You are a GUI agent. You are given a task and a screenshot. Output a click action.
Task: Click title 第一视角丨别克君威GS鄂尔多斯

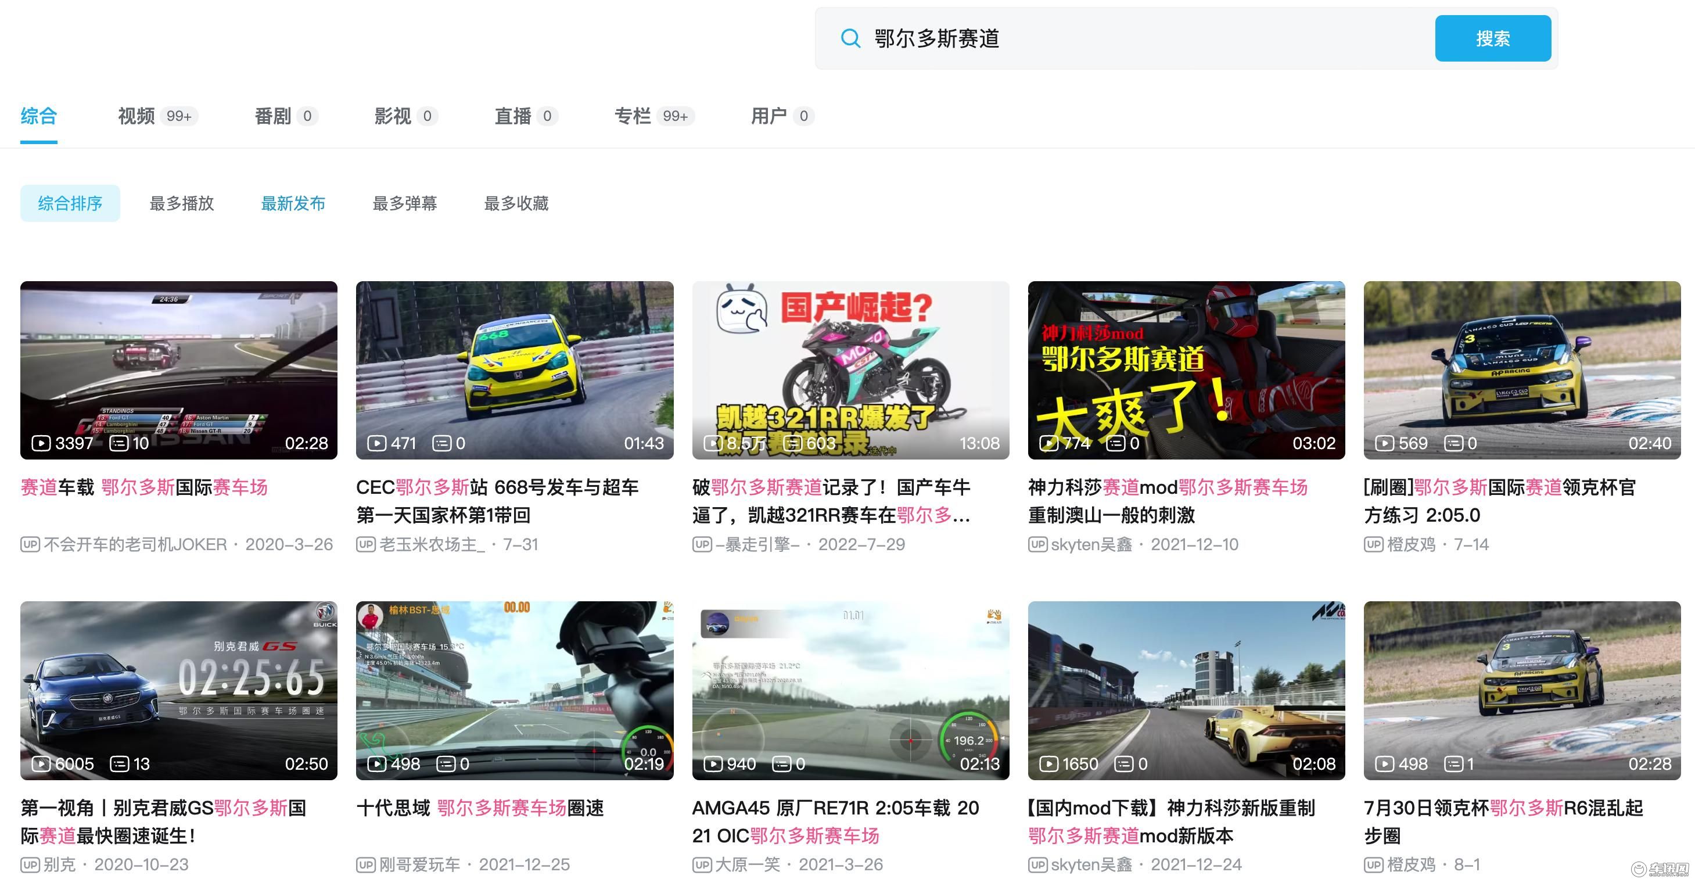[x=164, y=821]
